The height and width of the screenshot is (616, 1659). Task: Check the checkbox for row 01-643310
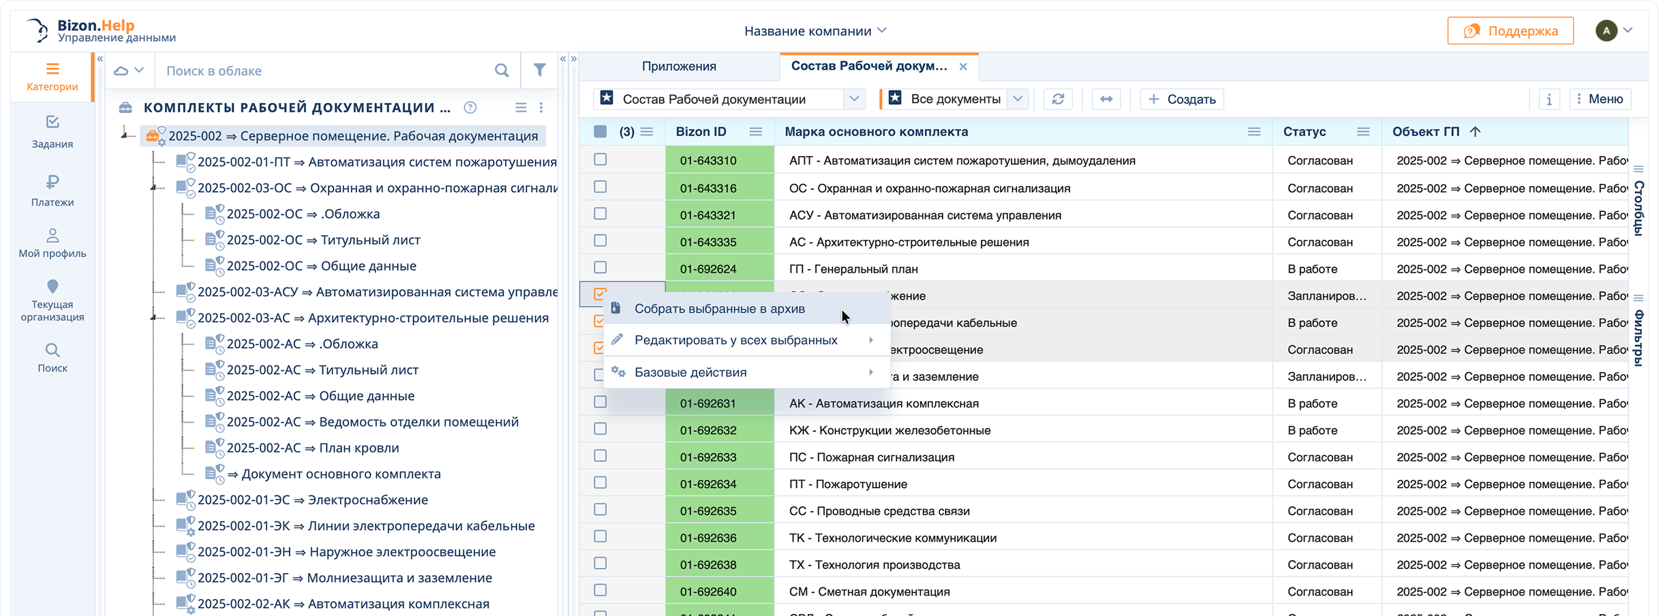tap(600, 159)
